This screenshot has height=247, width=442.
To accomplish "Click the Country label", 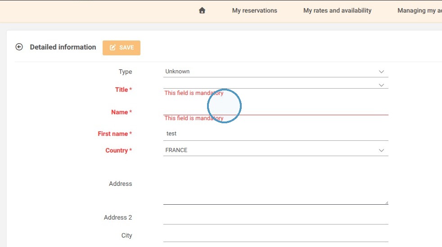I will pyautogui.click(x=119, y=150).
